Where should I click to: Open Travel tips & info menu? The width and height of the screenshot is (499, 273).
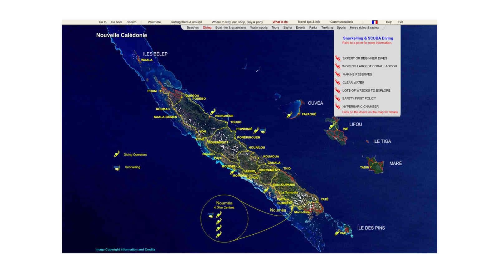tap(309, 22)
